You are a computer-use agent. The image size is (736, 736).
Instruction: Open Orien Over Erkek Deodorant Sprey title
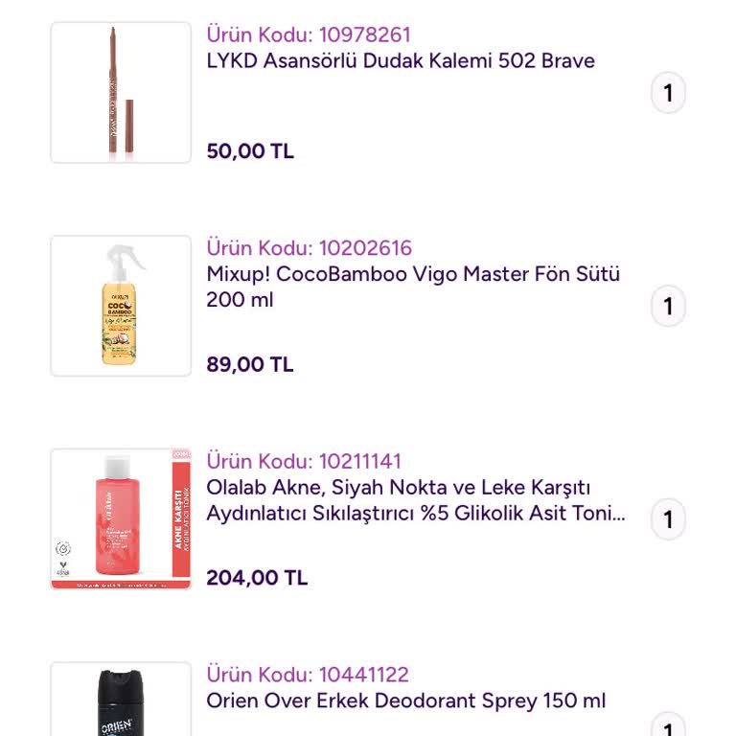pos(406,701)
